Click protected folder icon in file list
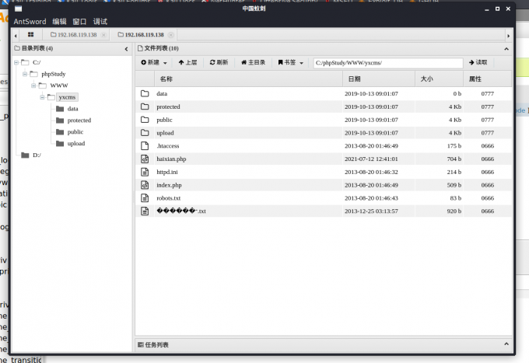Viewport: 529px width, 363px height. (145, 106)
